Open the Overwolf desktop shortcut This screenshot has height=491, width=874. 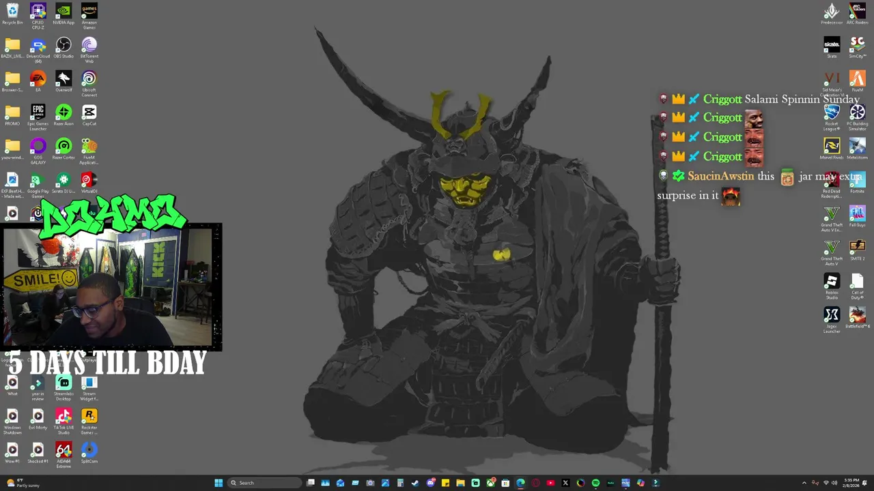click(x=64, y=81)
